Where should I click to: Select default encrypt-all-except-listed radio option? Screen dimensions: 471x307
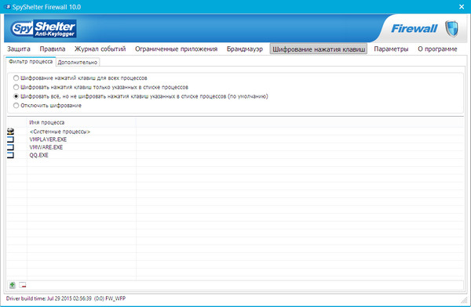16,96
